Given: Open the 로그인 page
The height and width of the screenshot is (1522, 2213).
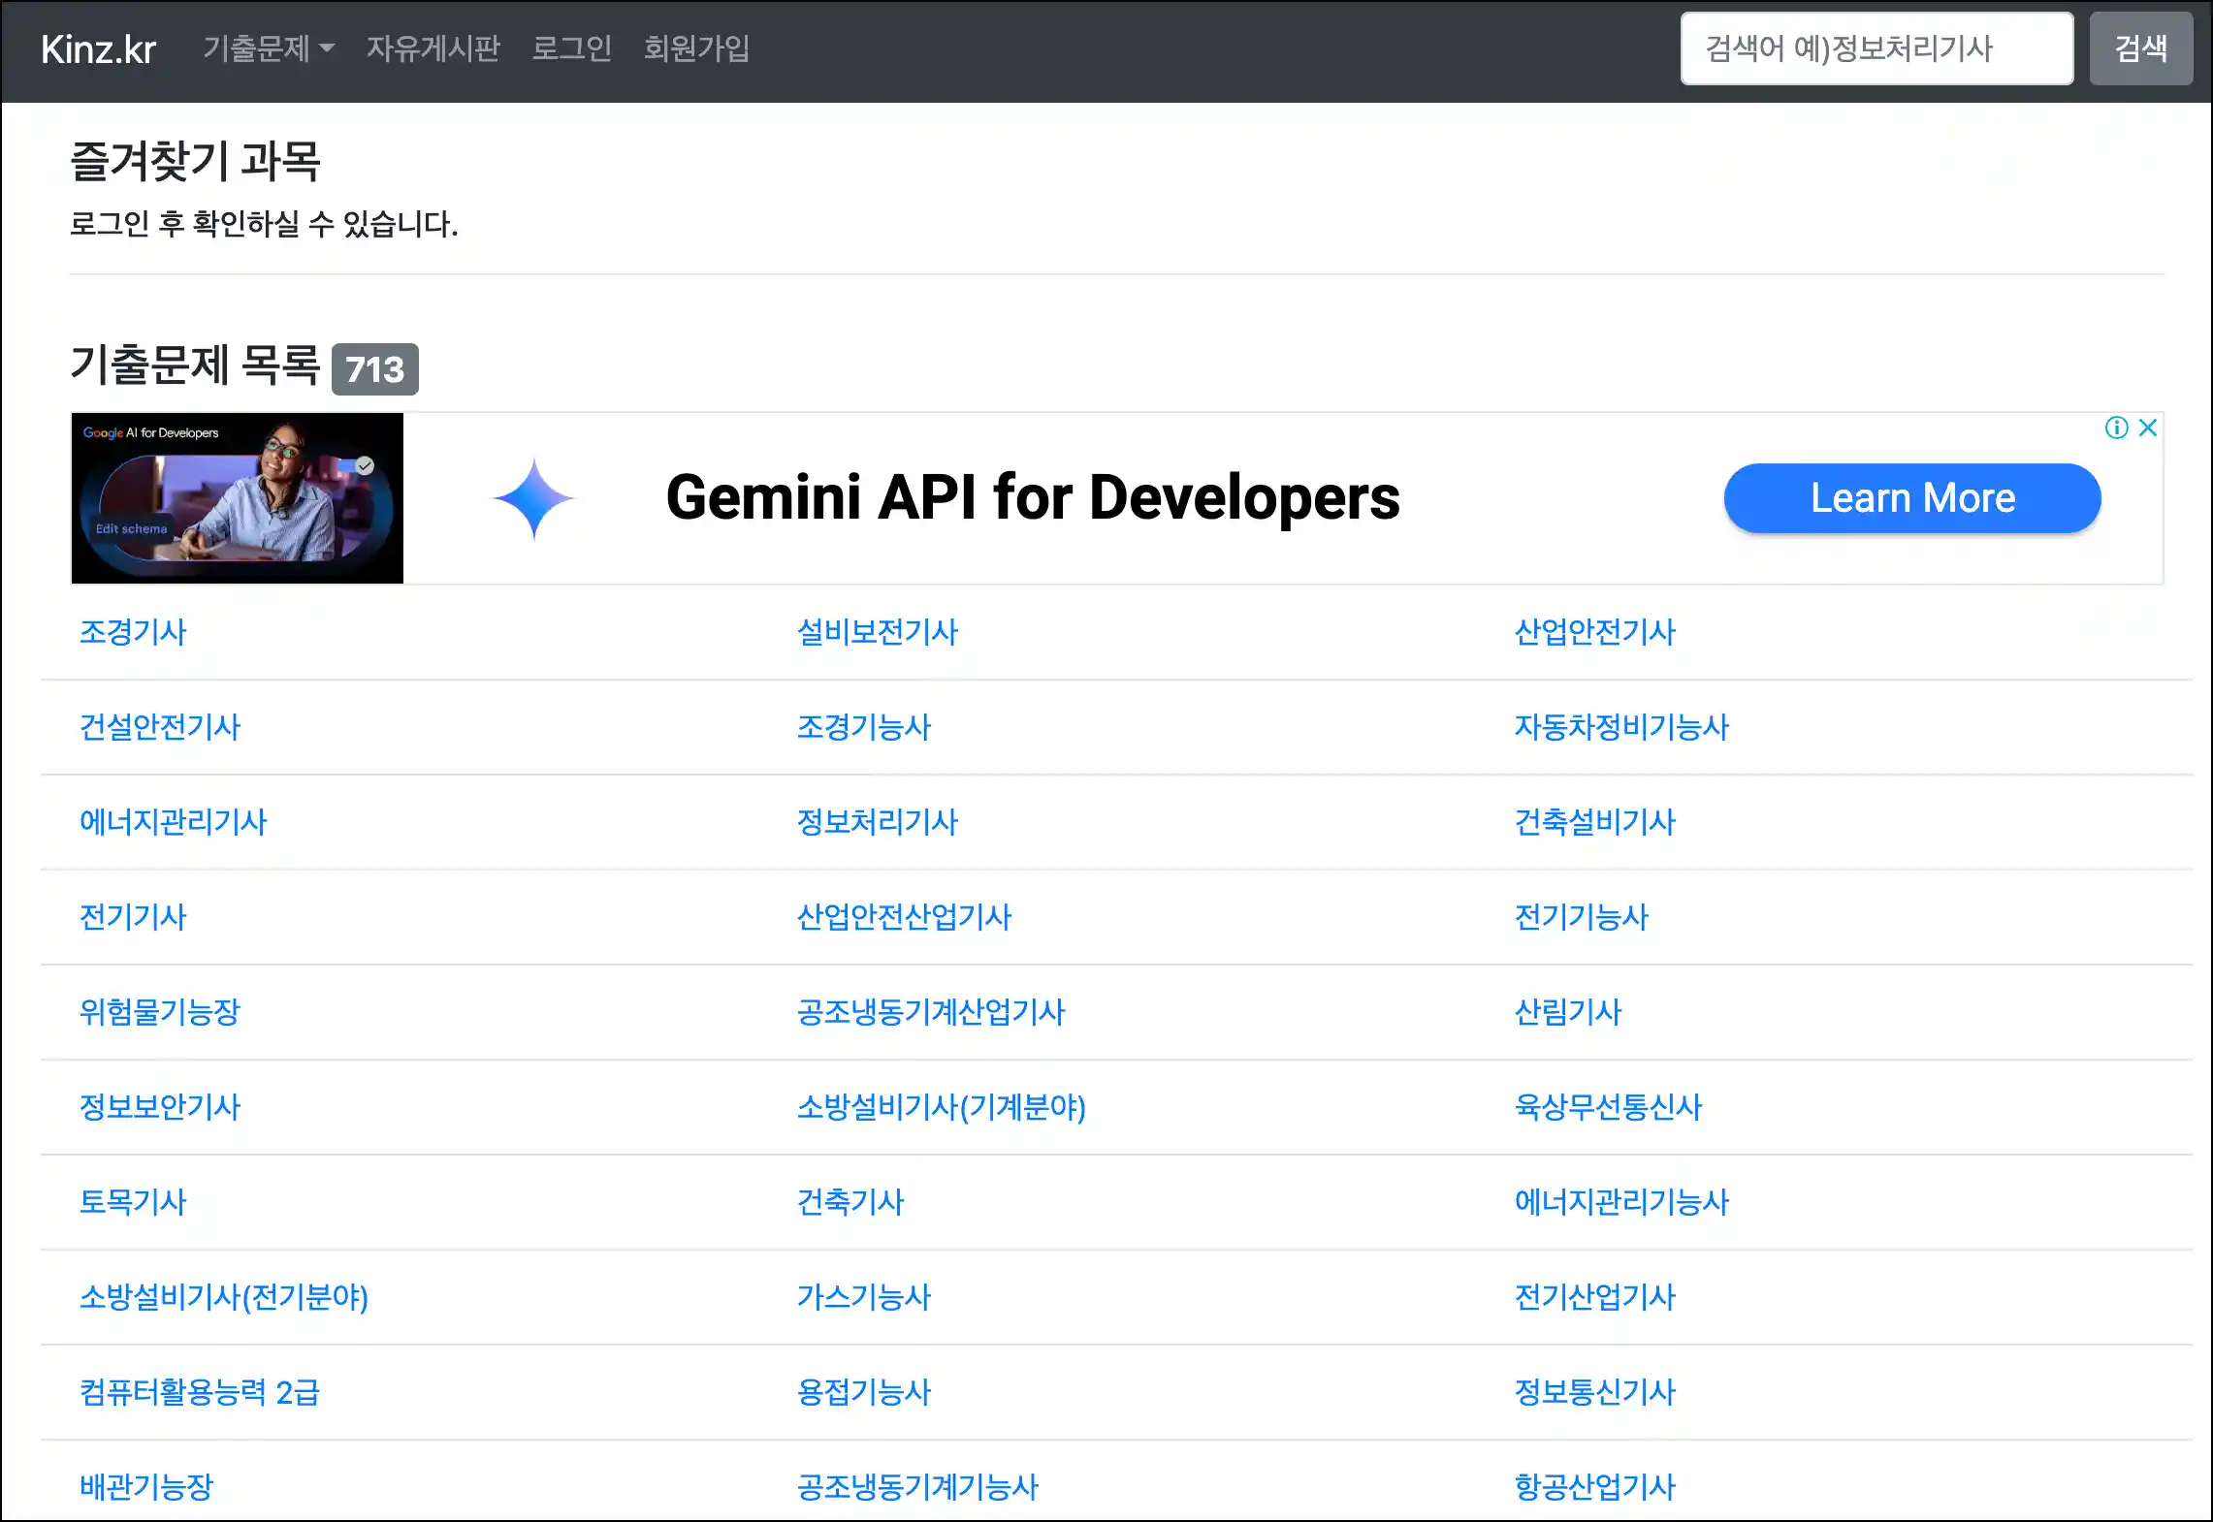Looking at the screenshot, I should pos(572,48).
